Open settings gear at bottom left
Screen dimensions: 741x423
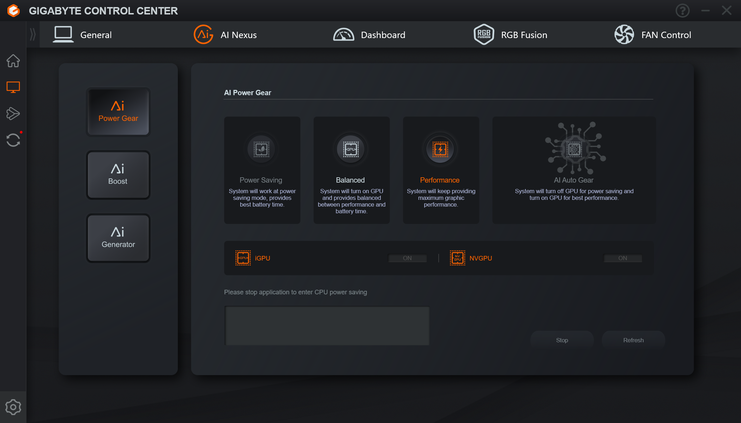click(13, 407)
